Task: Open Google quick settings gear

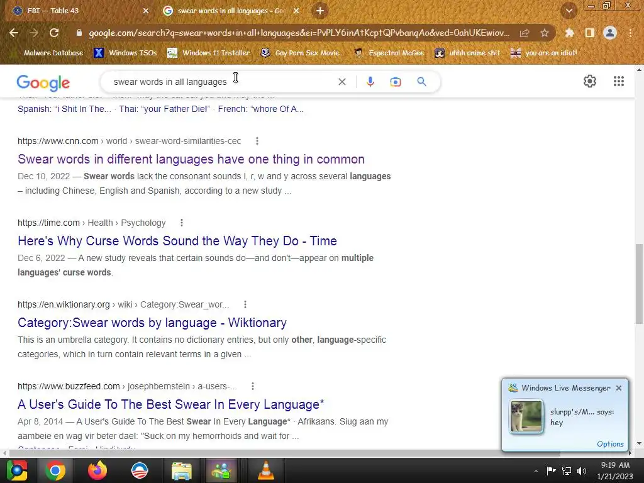Action: click(590, 81)
